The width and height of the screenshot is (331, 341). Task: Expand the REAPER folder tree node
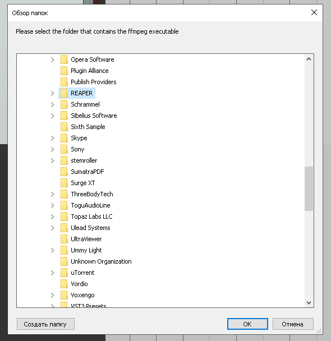pos(52,93)
